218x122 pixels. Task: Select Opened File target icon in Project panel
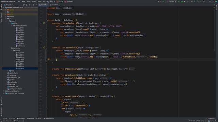(24, 5)
